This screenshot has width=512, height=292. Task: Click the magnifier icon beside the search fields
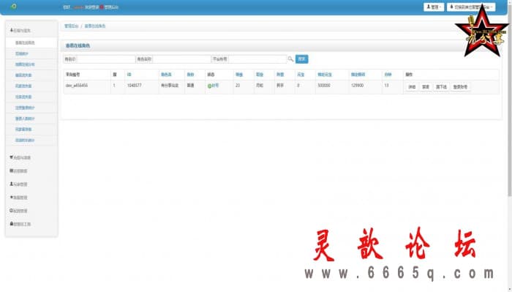tap(290, 59)
